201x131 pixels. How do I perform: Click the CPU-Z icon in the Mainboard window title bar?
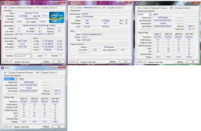pyautogui.click(x=69, y=3)
